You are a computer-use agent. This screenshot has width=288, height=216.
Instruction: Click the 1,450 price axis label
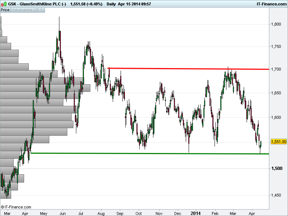pyautogui.click(x=276, y=195)
